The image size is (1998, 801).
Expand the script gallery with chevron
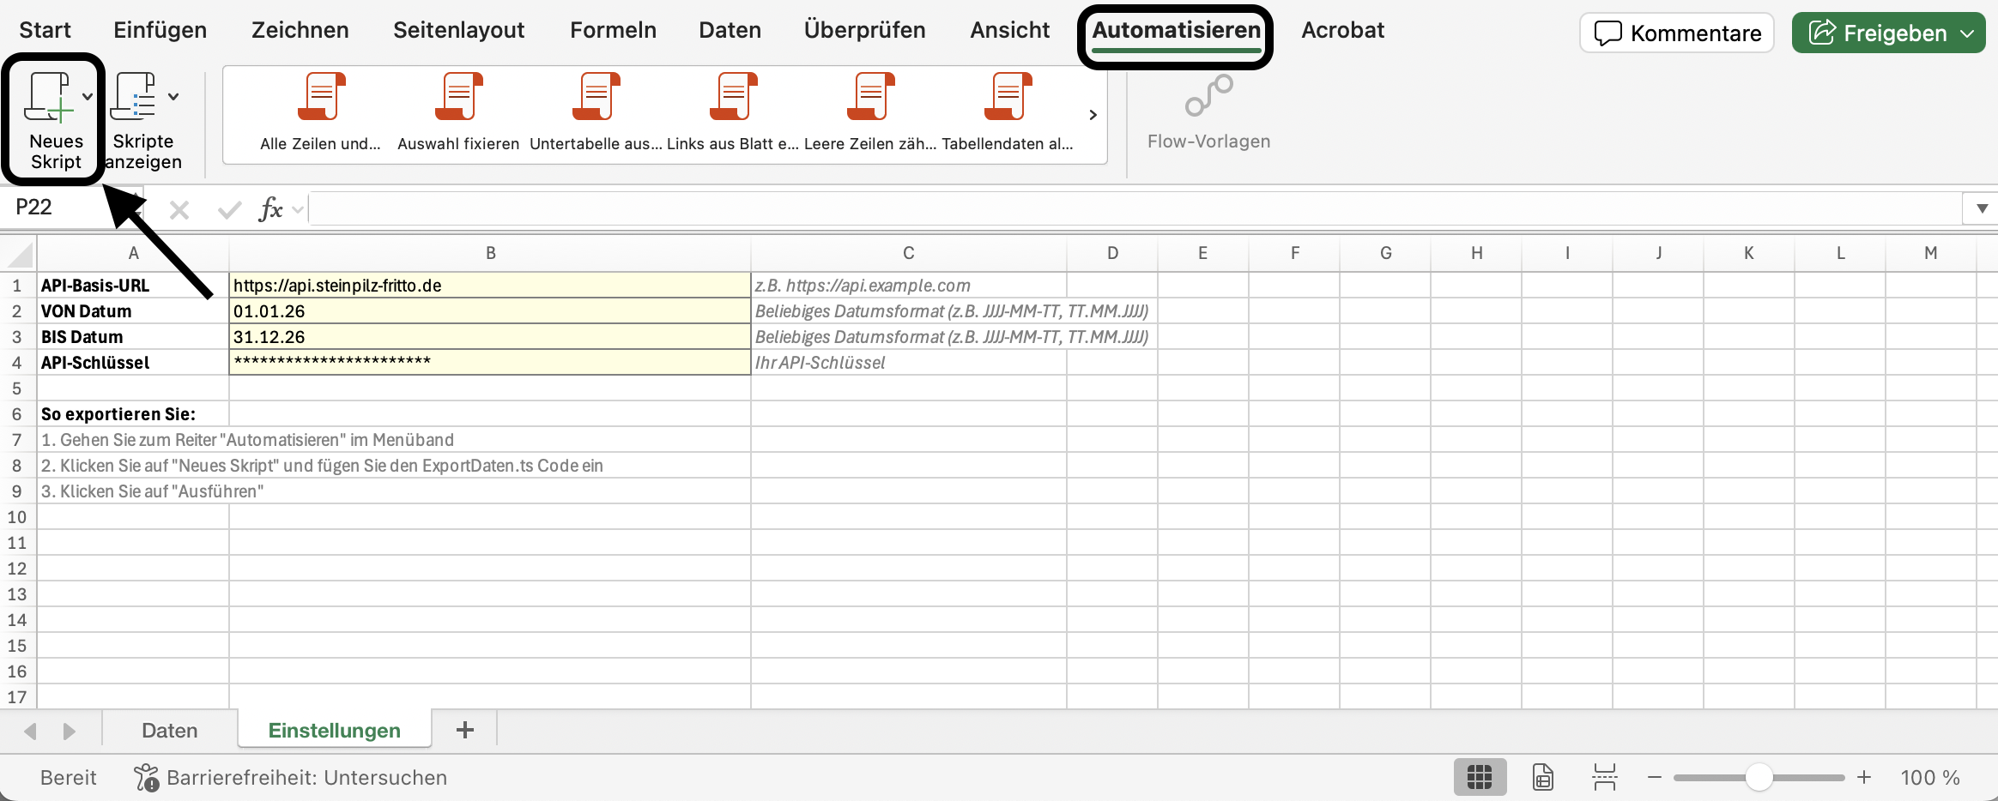tap(1093, 115)
